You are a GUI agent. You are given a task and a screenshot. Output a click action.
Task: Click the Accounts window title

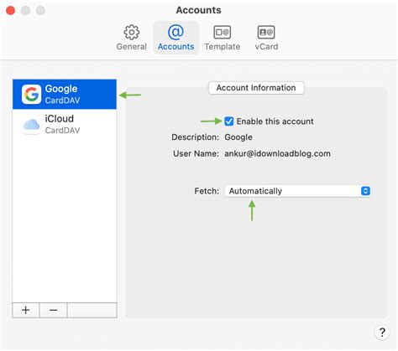[198, 10]
